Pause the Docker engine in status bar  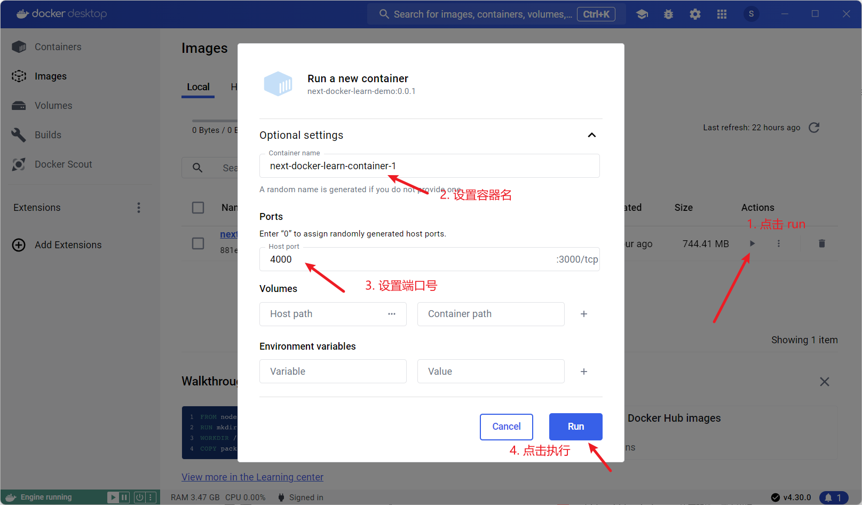124,498
